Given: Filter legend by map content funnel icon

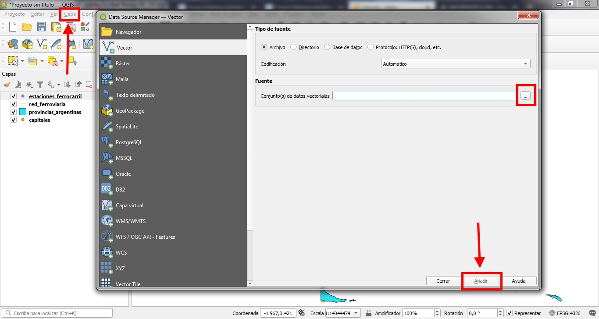Looking at the screenshot, I should [x=40, y=85].
